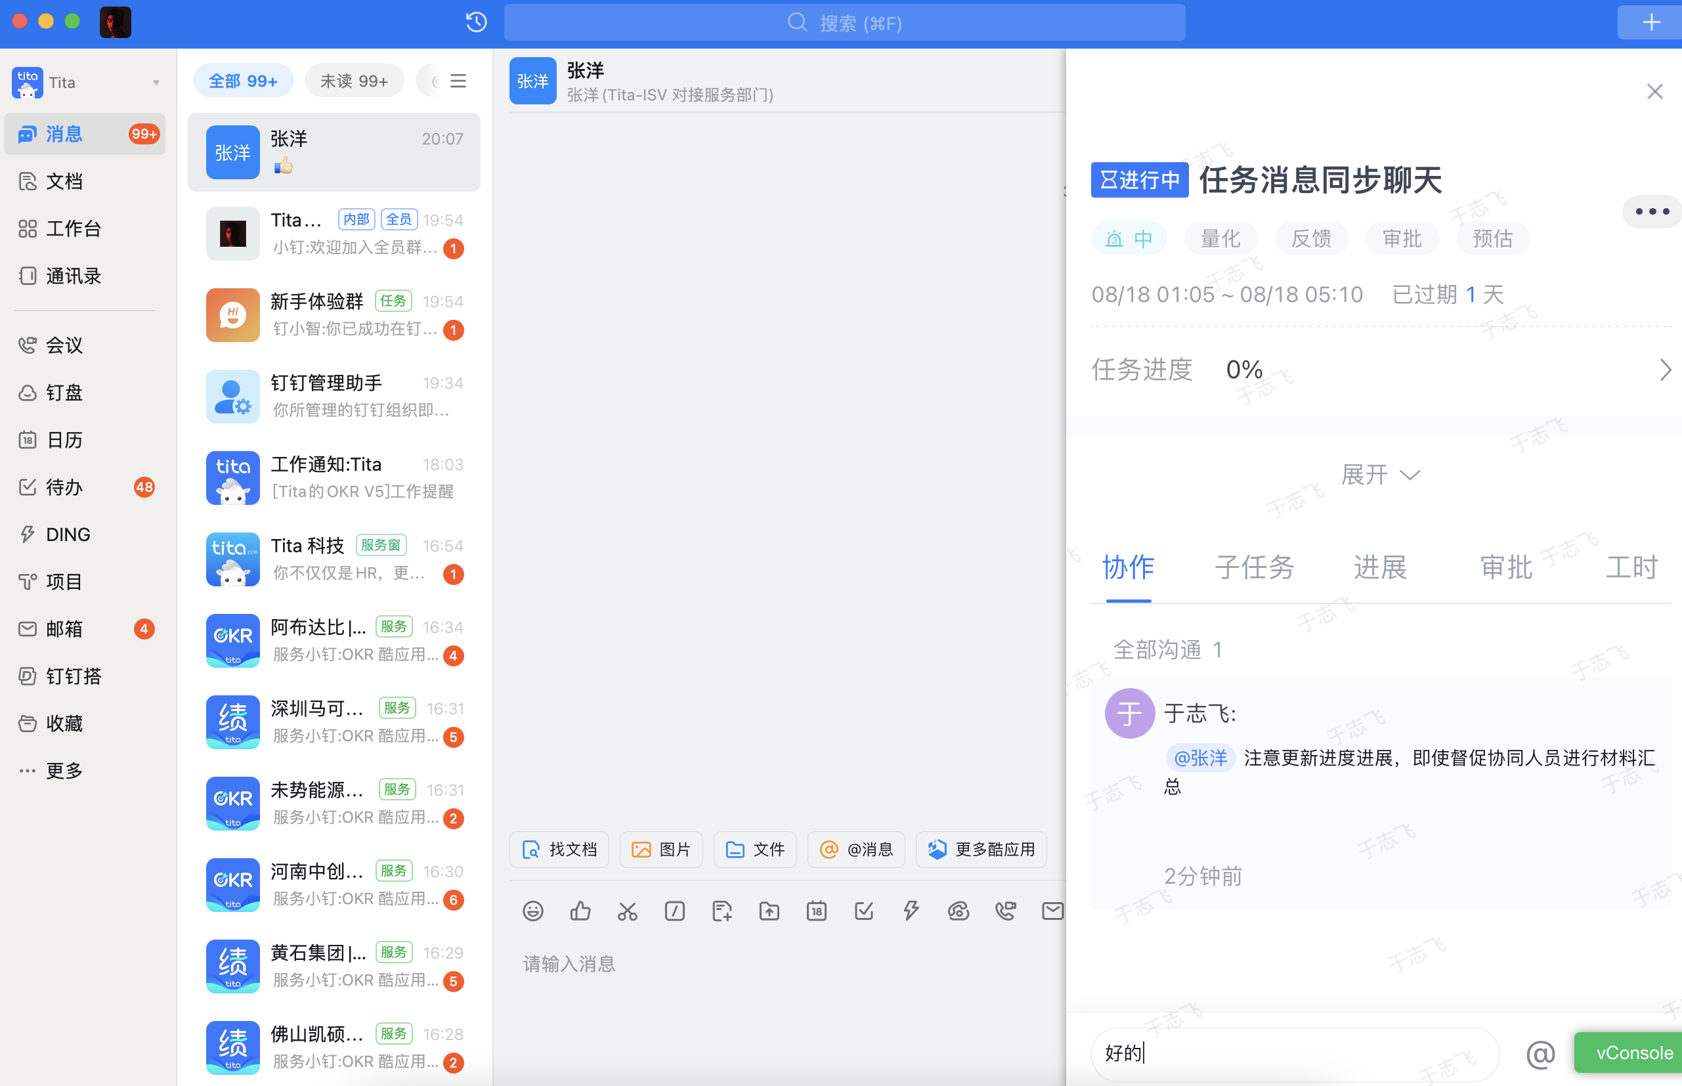Open the 新手体验群 conversation
Image resolution: width=1682 pixels, height=1086 pixels.
(334, 315)
